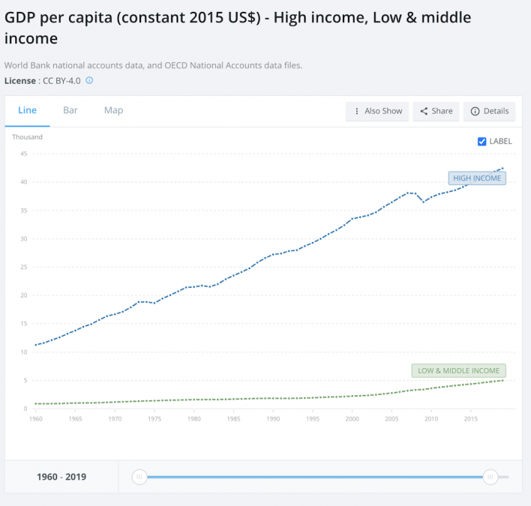This screenshot has width=531, height=506.
Task: Select the HIGH INCOME series label
Action: (x=477, y=178)
